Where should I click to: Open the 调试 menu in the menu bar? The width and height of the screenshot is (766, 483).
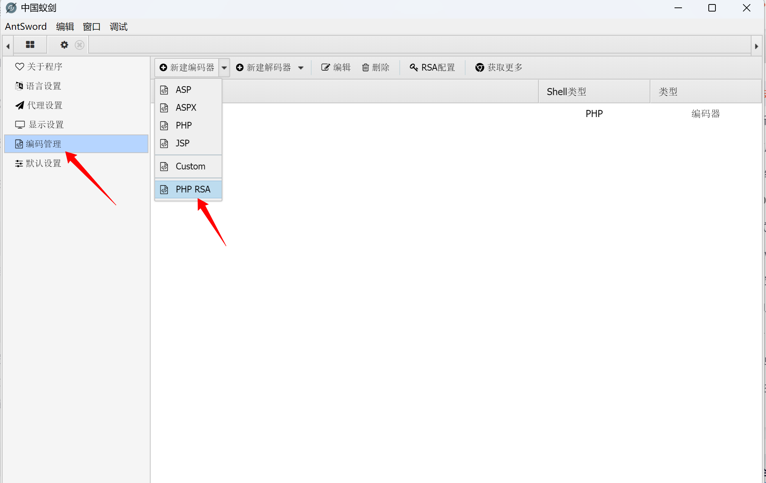tap(118, 27)
